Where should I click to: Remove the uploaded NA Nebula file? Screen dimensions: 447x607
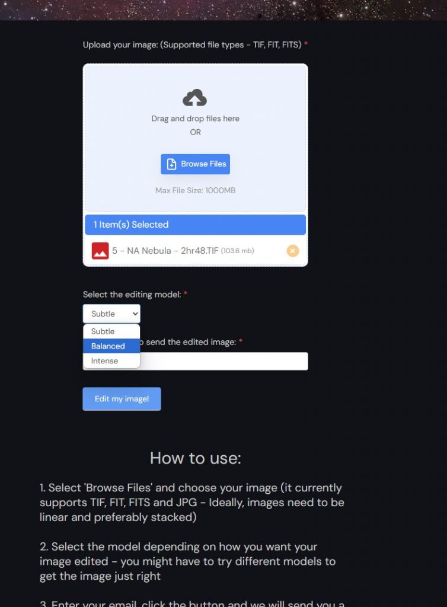click(293, 251)
